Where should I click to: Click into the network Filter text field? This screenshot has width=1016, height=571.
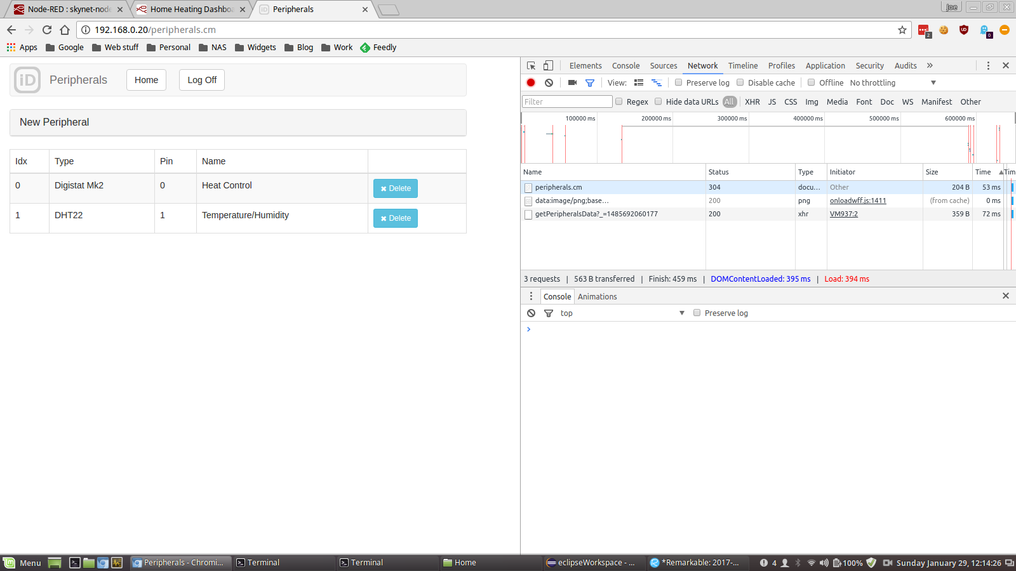pos(567,102)
